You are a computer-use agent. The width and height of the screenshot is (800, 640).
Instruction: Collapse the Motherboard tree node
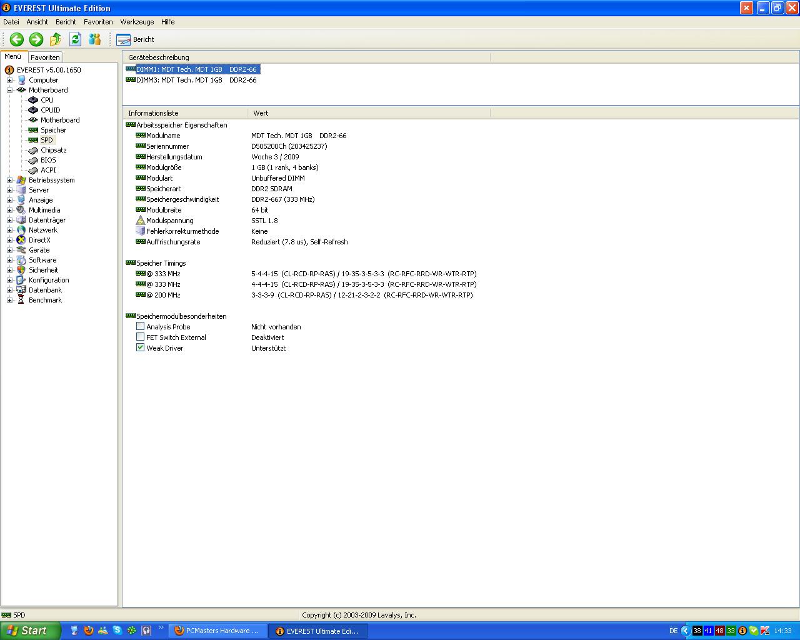tap(9, 90)
